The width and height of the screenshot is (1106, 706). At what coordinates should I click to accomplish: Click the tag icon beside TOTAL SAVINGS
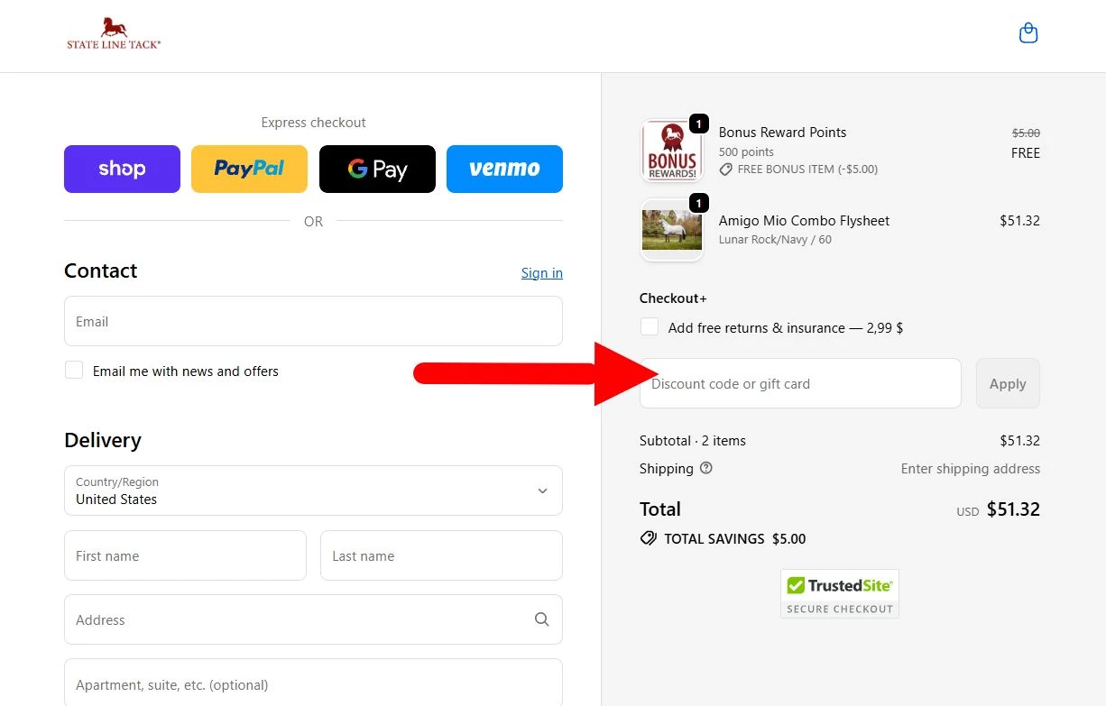pyautogui.click(x=648, y=538)
